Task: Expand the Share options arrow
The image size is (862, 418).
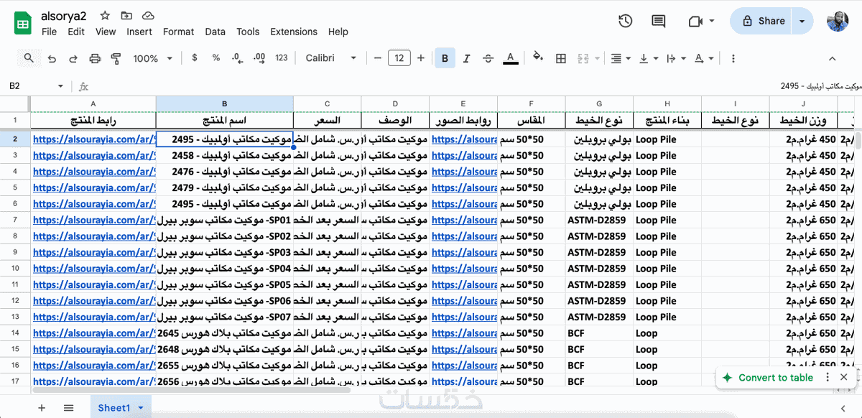Action: pos(802,21)
